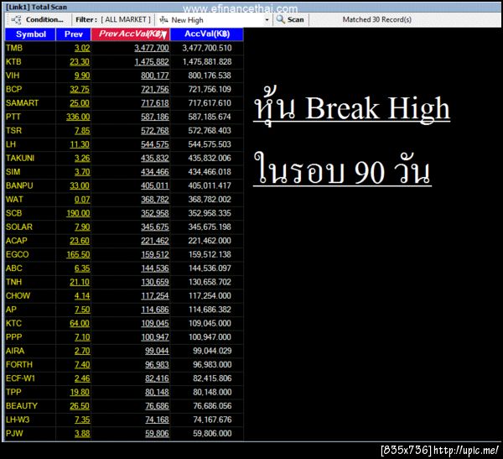Select the LH symbol
Screen dimensions: 503x459
(11, 144)
